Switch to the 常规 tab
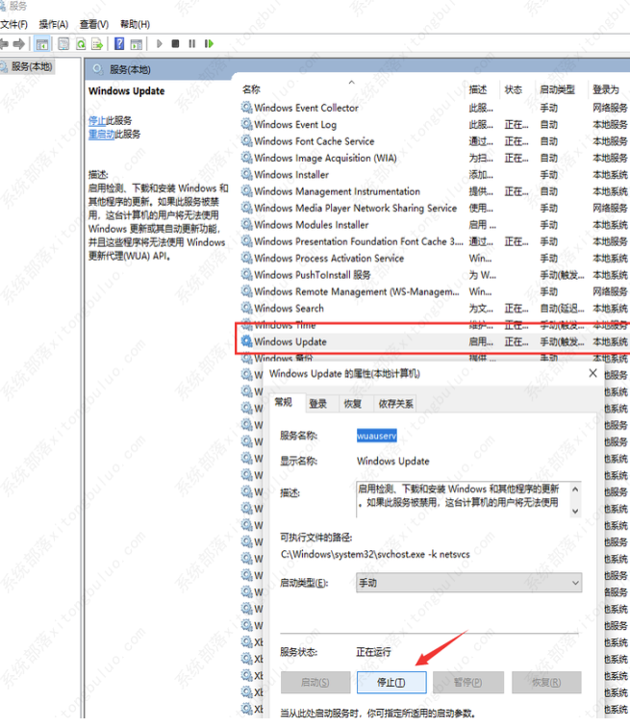630x727 pixels. (283, 402)
